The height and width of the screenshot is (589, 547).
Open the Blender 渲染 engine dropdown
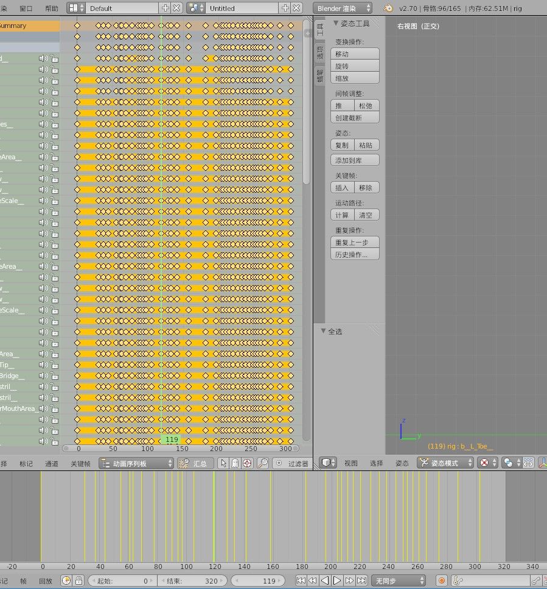click(x=342, y=8)
